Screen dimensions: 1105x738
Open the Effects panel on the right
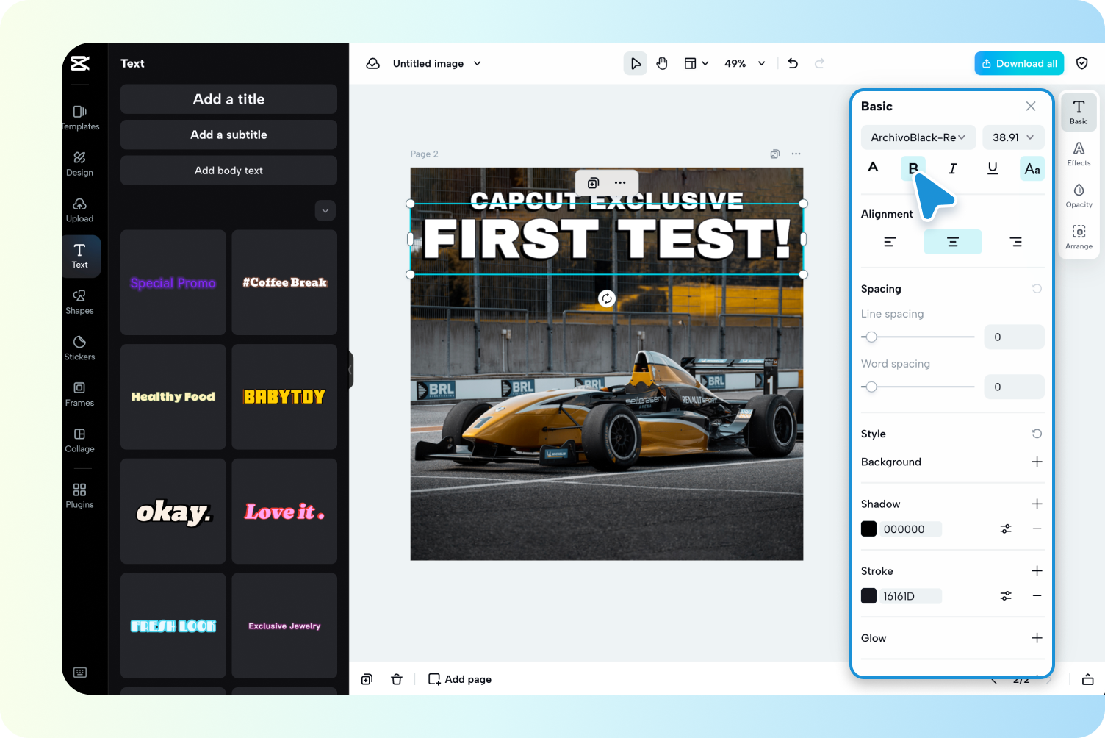[x=1079, y=154]
